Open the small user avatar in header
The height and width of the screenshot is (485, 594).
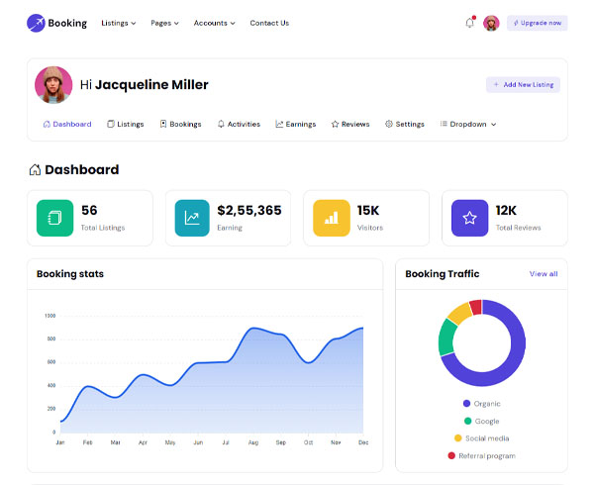pos(491,23)
